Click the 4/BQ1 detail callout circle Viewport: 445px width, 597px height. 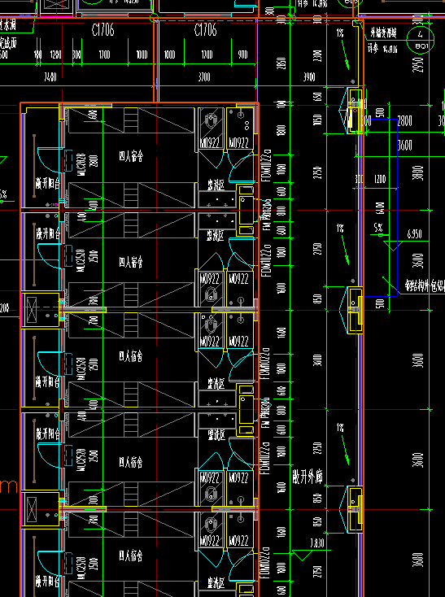(421, 40)
